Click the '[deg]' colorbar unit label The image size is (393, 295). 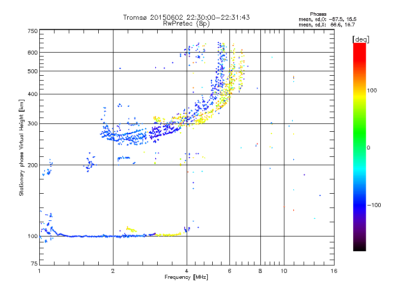point(361,39)
